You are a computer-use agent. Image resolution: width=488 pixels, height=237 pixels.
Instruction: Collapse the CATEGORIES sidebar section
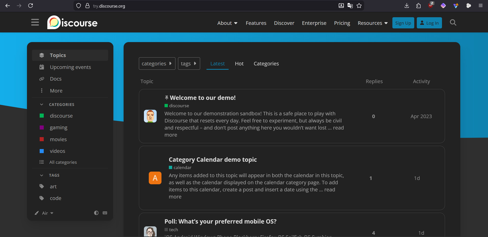coord(42,104)
